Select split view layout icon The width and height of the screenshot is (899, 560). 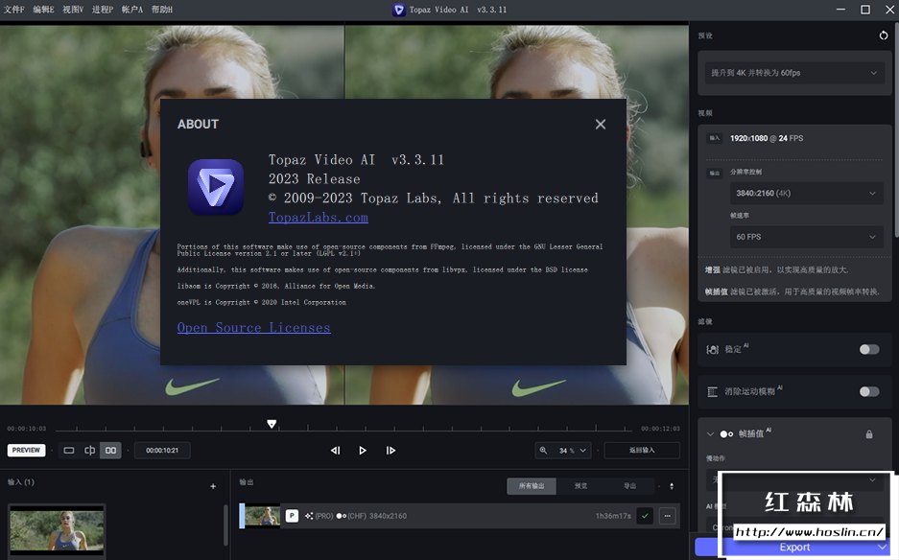click(x=89, y=451)
